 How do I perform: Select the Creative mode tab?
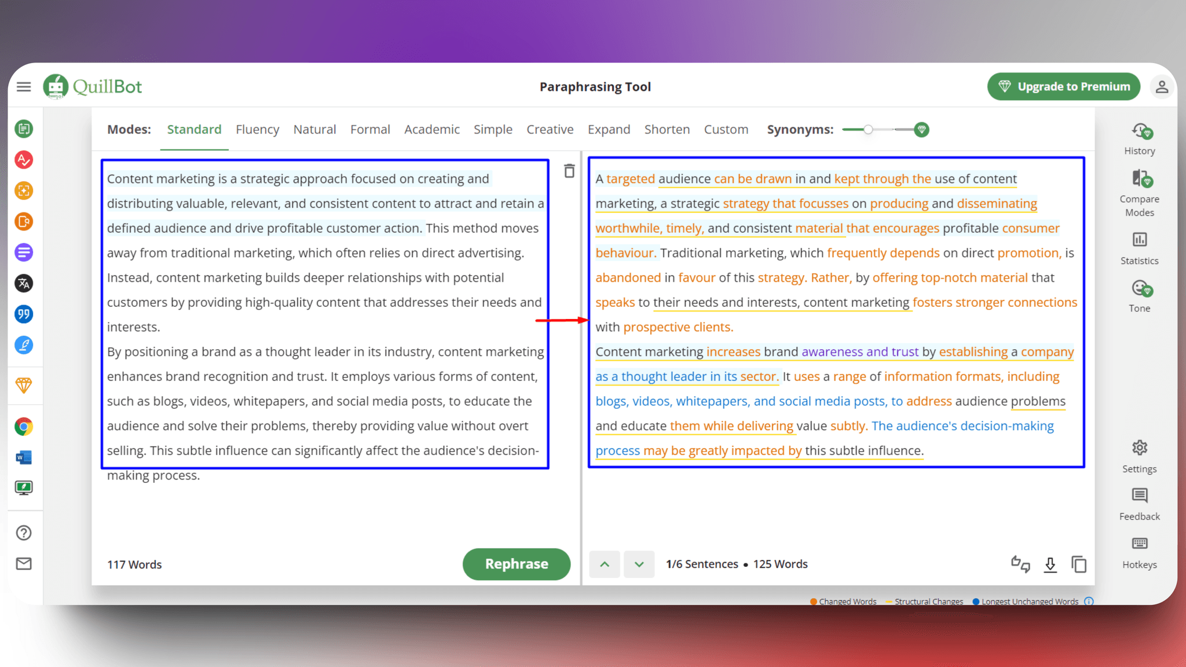549,129
